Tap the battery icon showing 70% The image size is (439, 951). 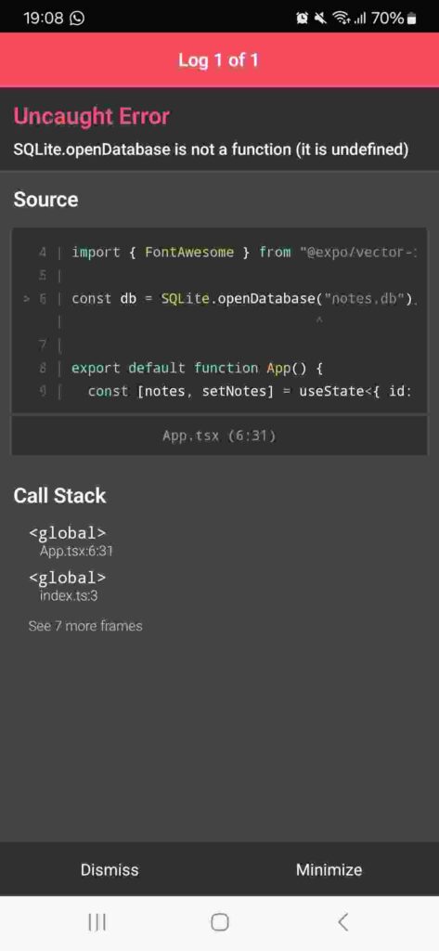[412, 19]
